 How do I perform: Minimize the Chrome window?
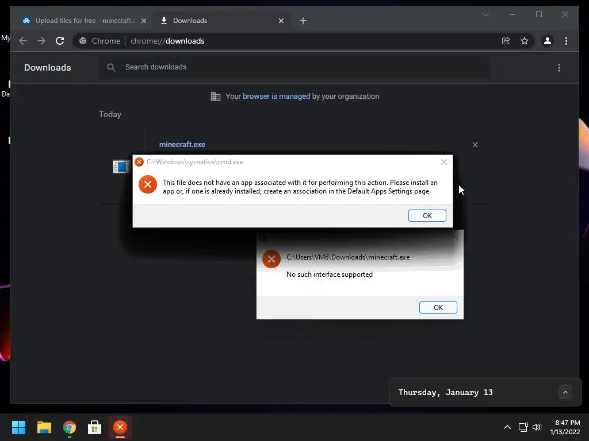(512, 14)
